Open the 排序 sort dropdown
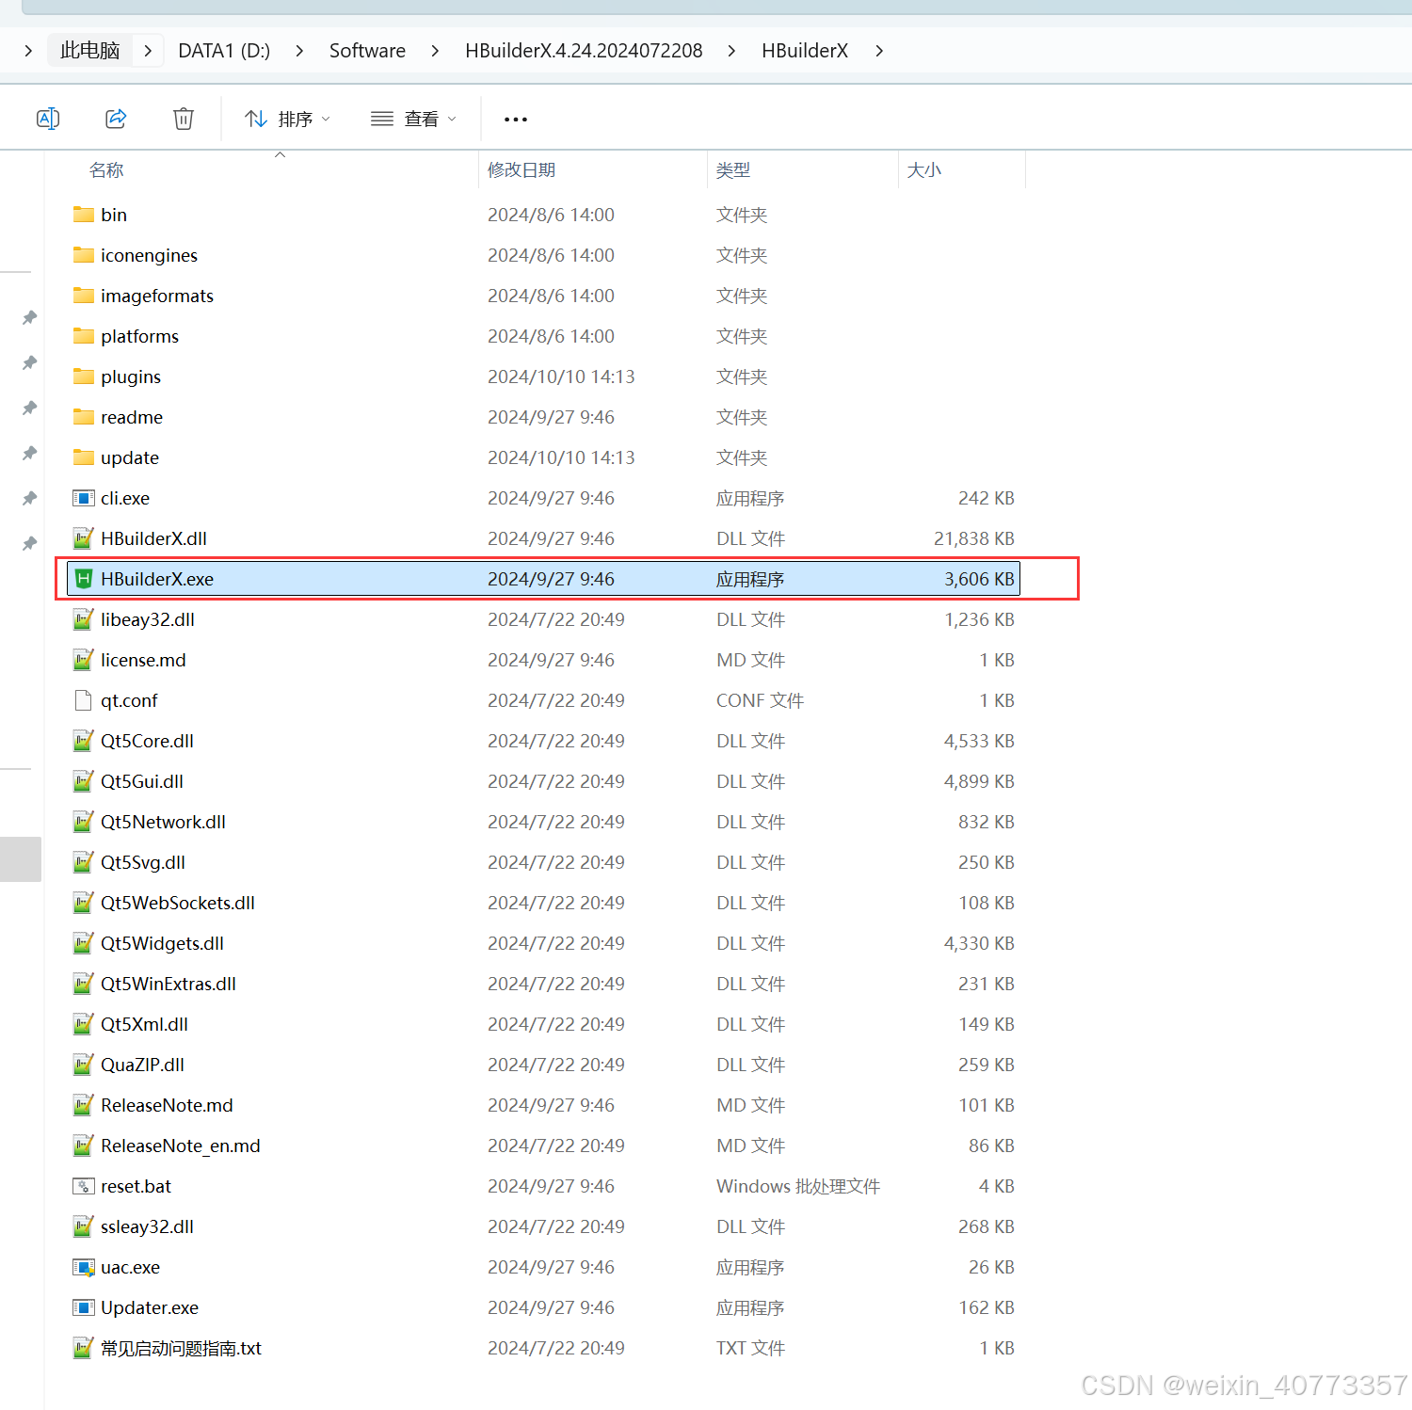 point(287,119)
